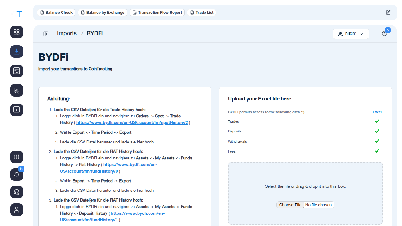This screenshot has width=402, height=226.
Task: Open the dashboard grid icon in sidebar
Action: pyautogui.click(x=17, y=32)
